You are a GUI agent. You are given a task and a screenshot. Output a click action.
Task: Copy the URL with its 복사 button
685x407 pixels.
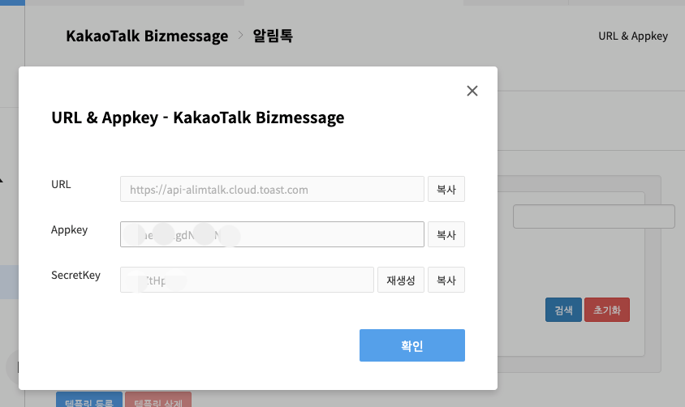point(446,189)
